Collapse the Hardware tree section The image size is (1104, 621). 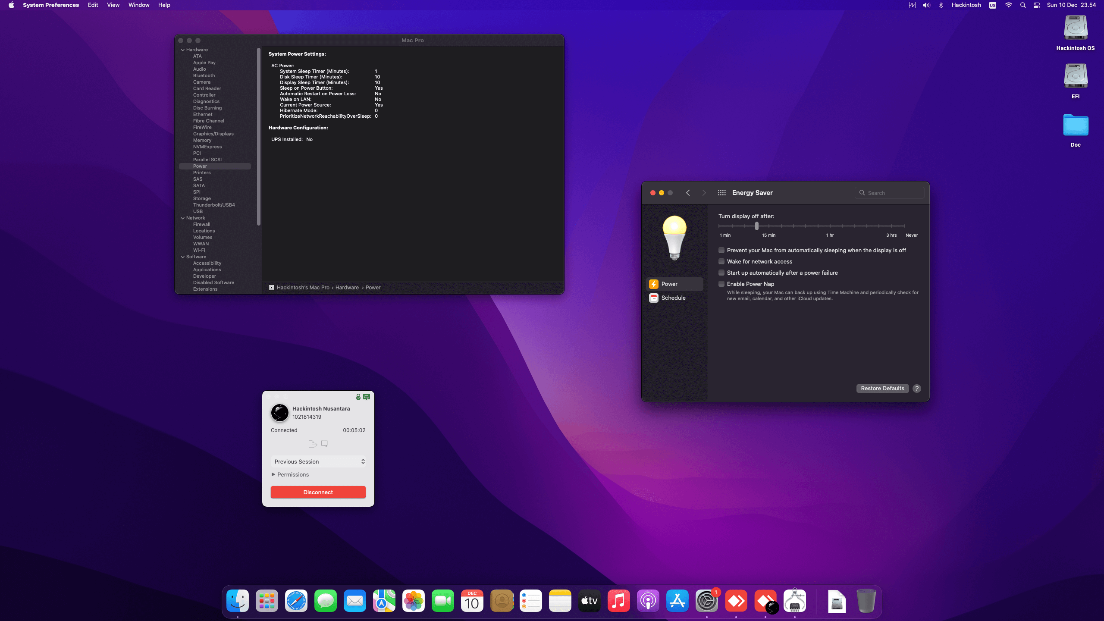(183, 50)
